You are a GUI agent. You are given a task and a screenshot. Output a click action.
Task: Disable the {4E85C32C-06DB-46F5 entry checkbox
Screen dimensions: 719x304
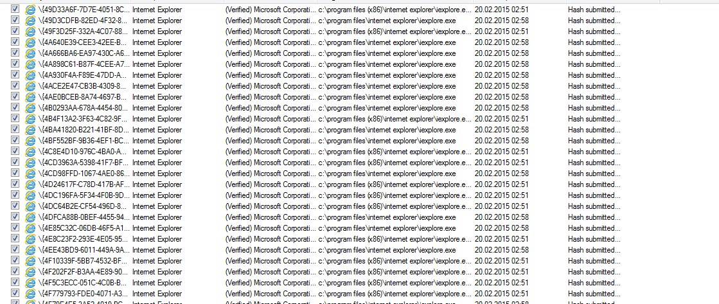(x=15, y=228)
